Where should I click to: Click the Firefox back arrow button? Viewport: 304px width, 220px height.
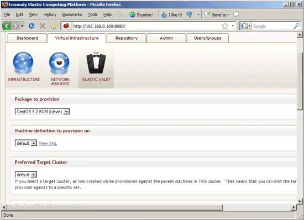coord(7,26)
